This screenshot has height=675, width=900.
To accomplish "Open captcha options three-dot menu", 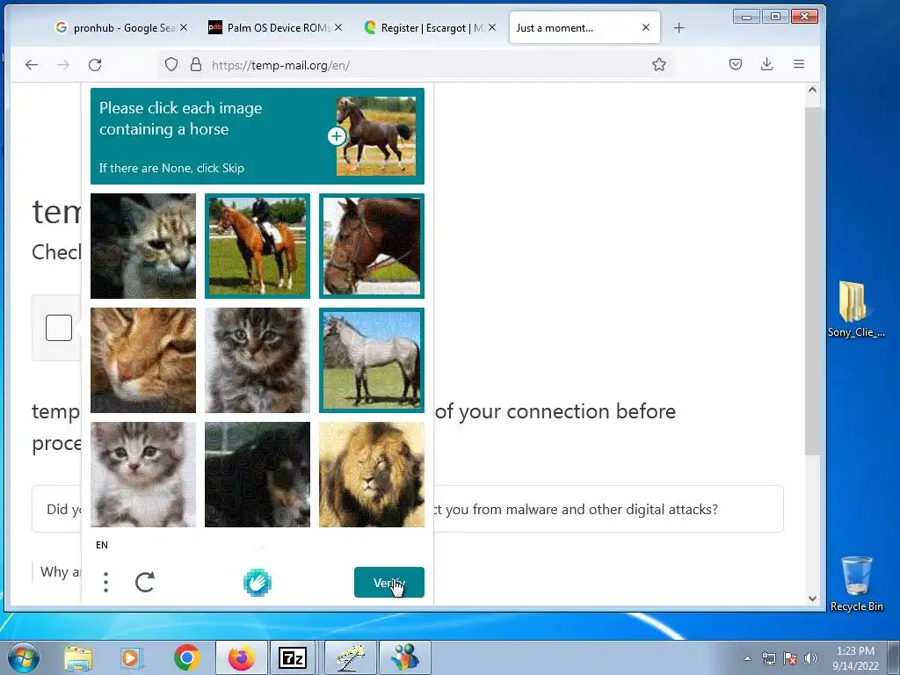I will 105,582.
